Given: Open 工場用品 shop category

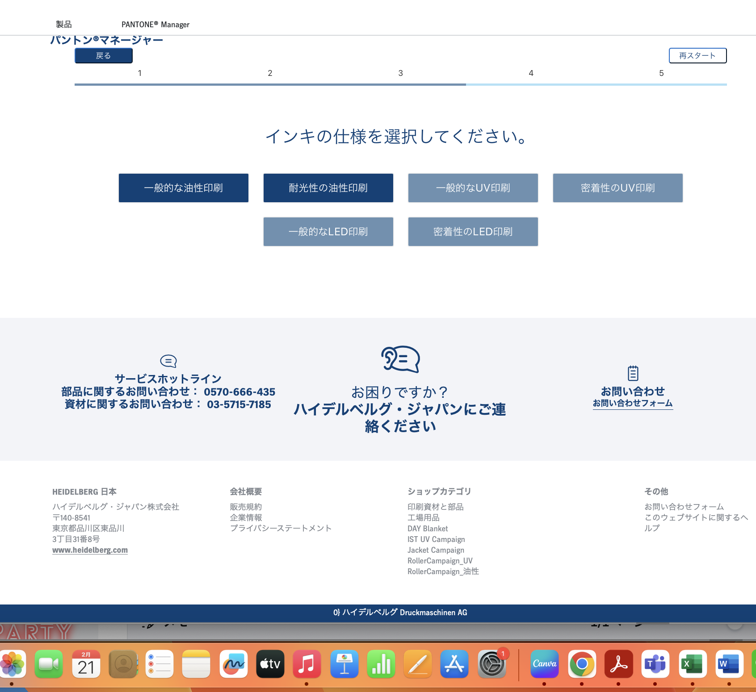Looking at the screenshot, I should 424,517.
